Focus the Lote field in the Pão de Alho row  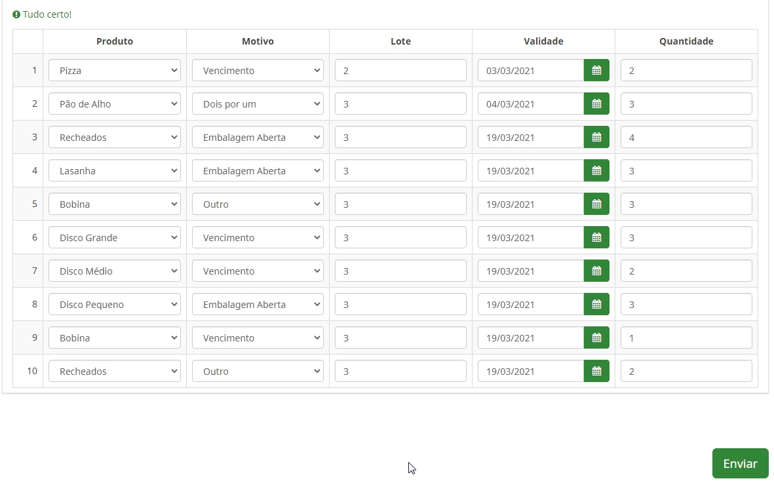click(x=400, y=104)
